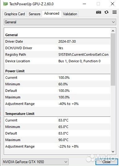This screenshot has width=119, height=166.
Task: Click the Close button
Action: click(x=107, y=162)
